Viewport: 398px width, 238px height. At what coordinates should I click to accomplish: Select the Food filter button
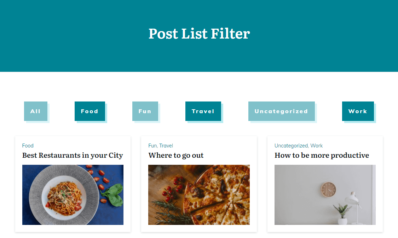[90, 111]
